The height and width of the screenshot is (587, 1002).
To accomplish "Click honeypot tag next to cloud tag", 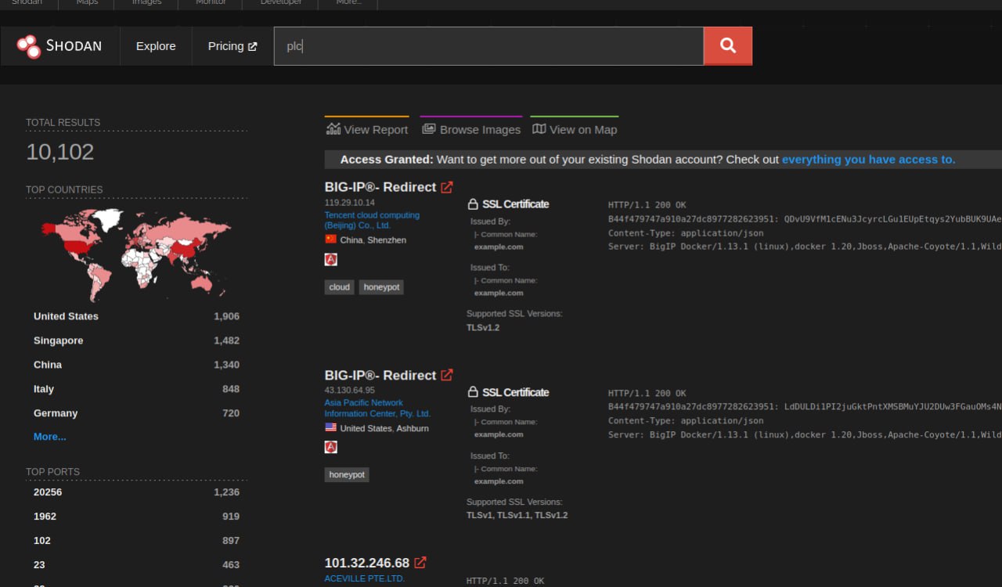I will 381,287.
